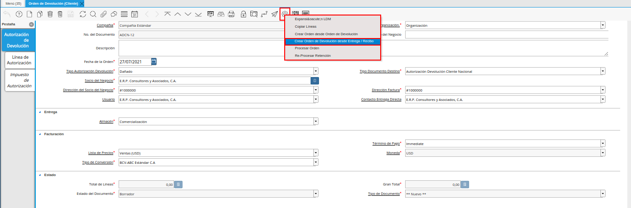Expand the Organización dropdown

603,25
